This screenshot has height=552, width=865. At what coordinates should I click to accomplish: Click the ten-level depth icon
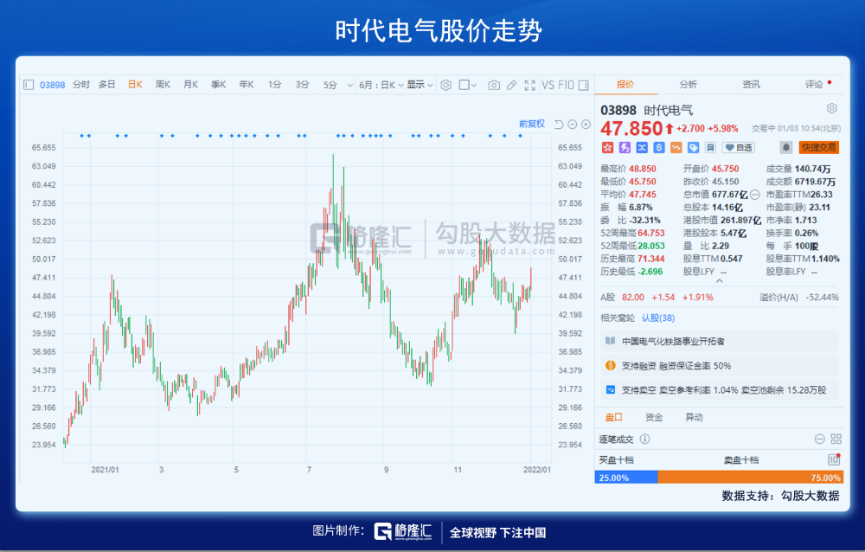834,459
